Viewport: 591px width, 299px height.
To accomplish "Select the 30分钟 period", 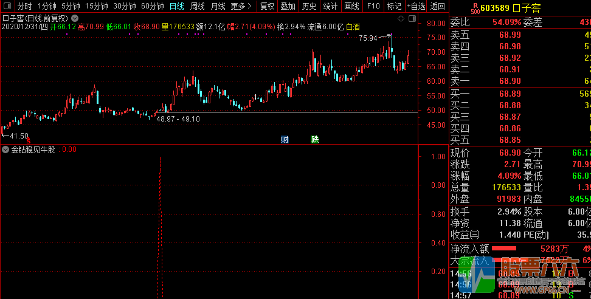I will [x=125, y=6].
